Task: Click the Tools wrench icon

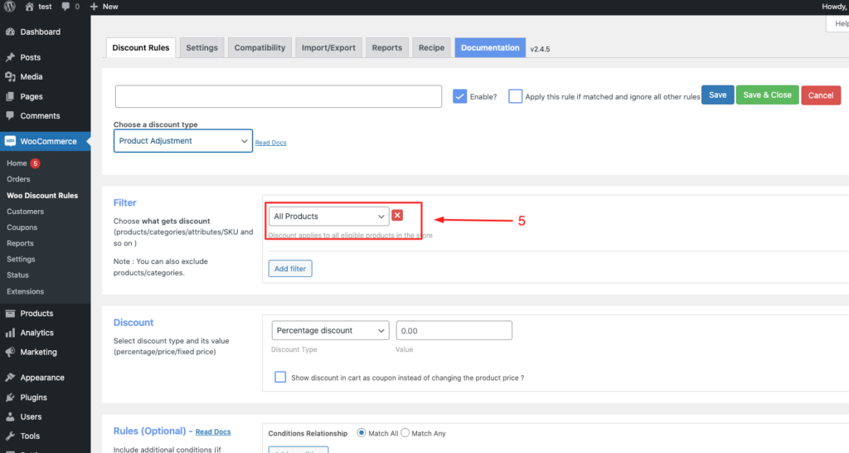Action: (10, 436)
